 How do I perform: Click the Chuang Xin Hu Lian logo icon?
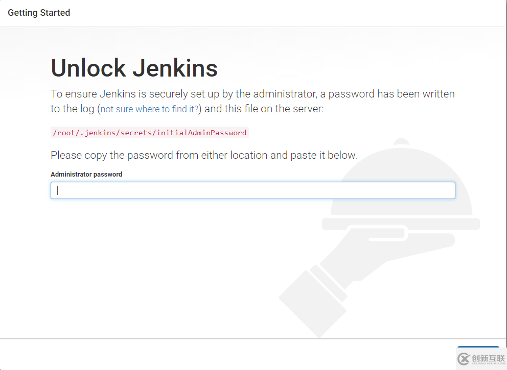pyautogui.click(x=478, y=359)
